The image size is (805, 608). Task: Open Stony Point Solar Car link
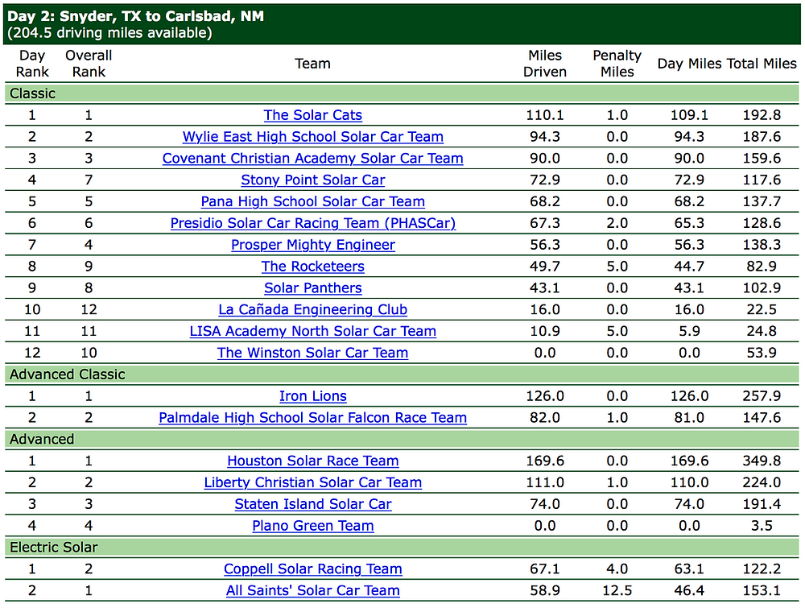pyautogui.click(x=312, y=180)
